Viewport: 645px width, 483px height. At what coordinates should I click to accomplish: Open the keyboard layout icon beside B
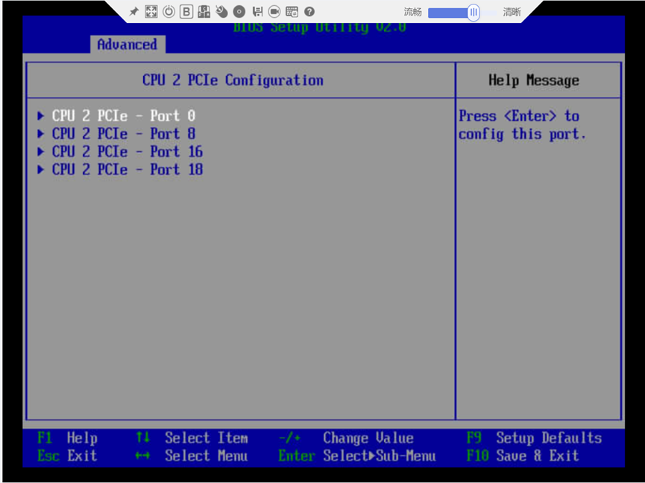[204, 11]
